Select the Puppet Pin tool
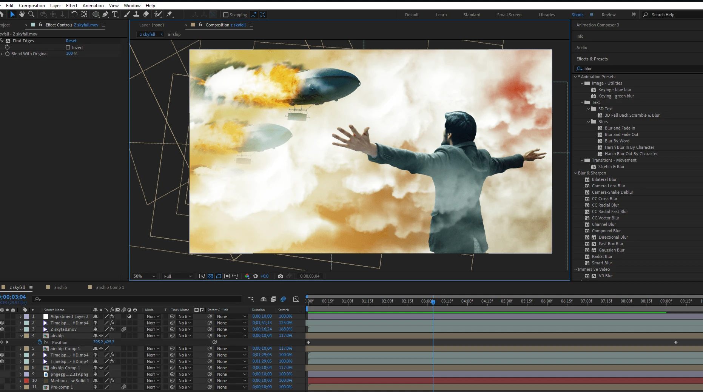 point(170,14)
